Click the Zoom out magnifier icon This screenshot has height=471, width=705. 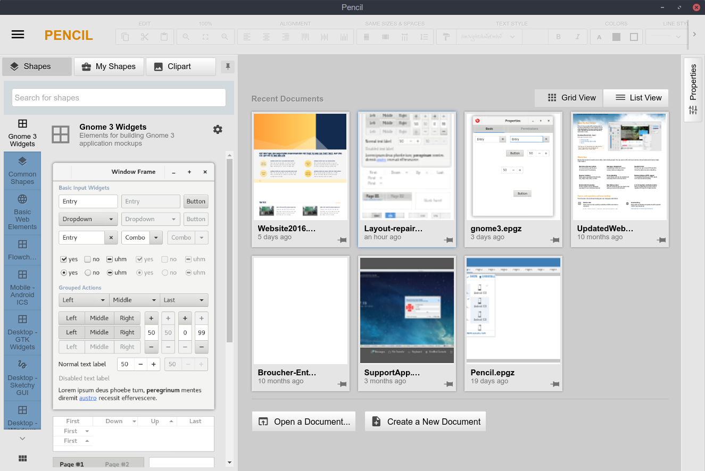(186, 37)
